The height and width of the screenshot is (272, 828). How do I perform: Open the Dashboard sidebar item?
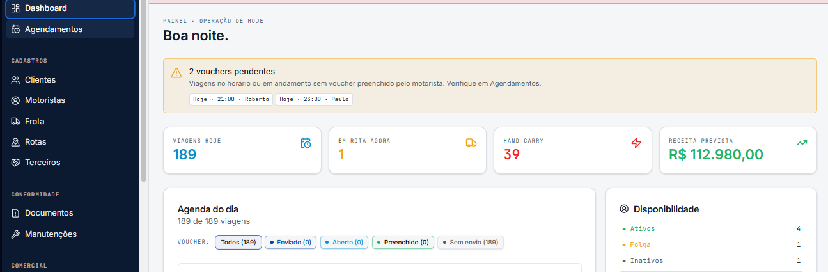click(x=70, y=8)
